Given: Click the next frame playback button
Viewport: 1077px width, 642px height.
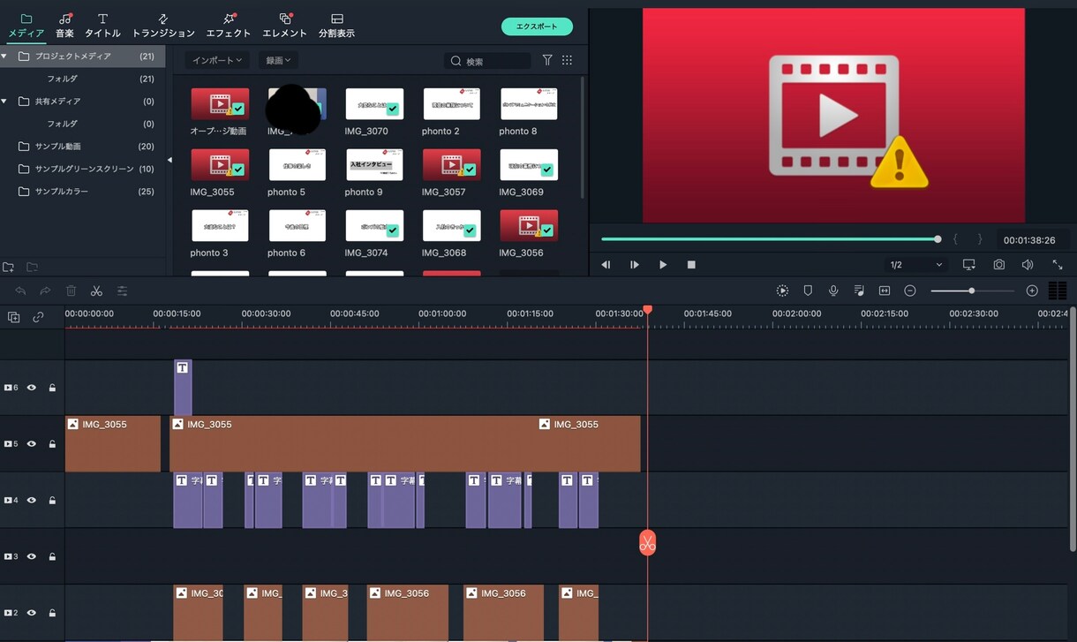Looking at the screenshot, I should [635, 264].
